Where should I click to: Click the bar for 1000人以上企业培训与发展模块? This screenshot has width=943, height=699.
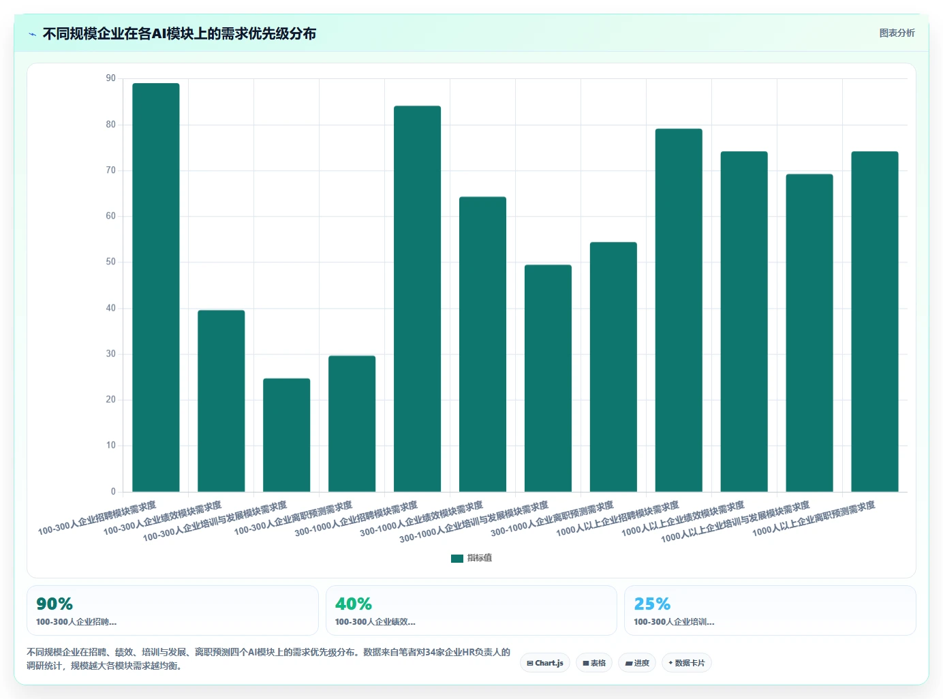point(809,333)
